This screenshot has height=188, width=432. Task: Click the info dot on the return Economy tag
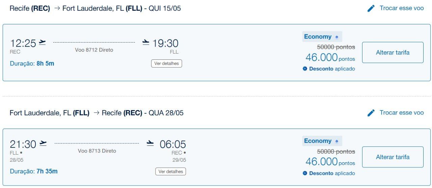click(x=336, y=141)
